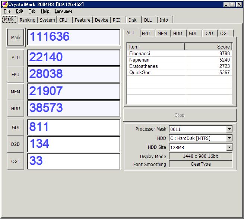
Task: Minimize the CrystalMark window
Action: click(226, 4)
